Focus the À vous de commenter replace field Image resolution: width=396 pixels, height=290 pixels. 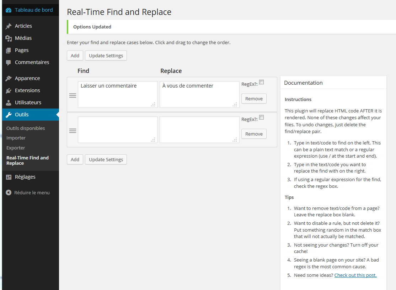pos(199,94)
